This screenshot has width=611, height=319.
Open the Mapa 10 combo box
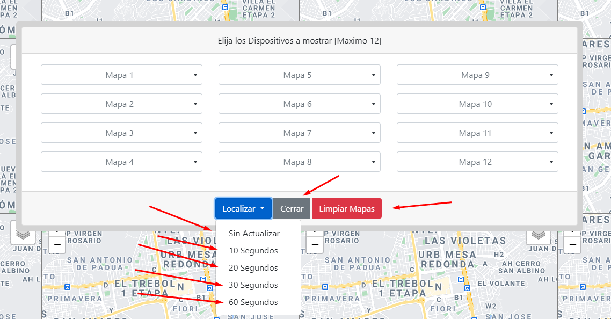coord(477,104)
